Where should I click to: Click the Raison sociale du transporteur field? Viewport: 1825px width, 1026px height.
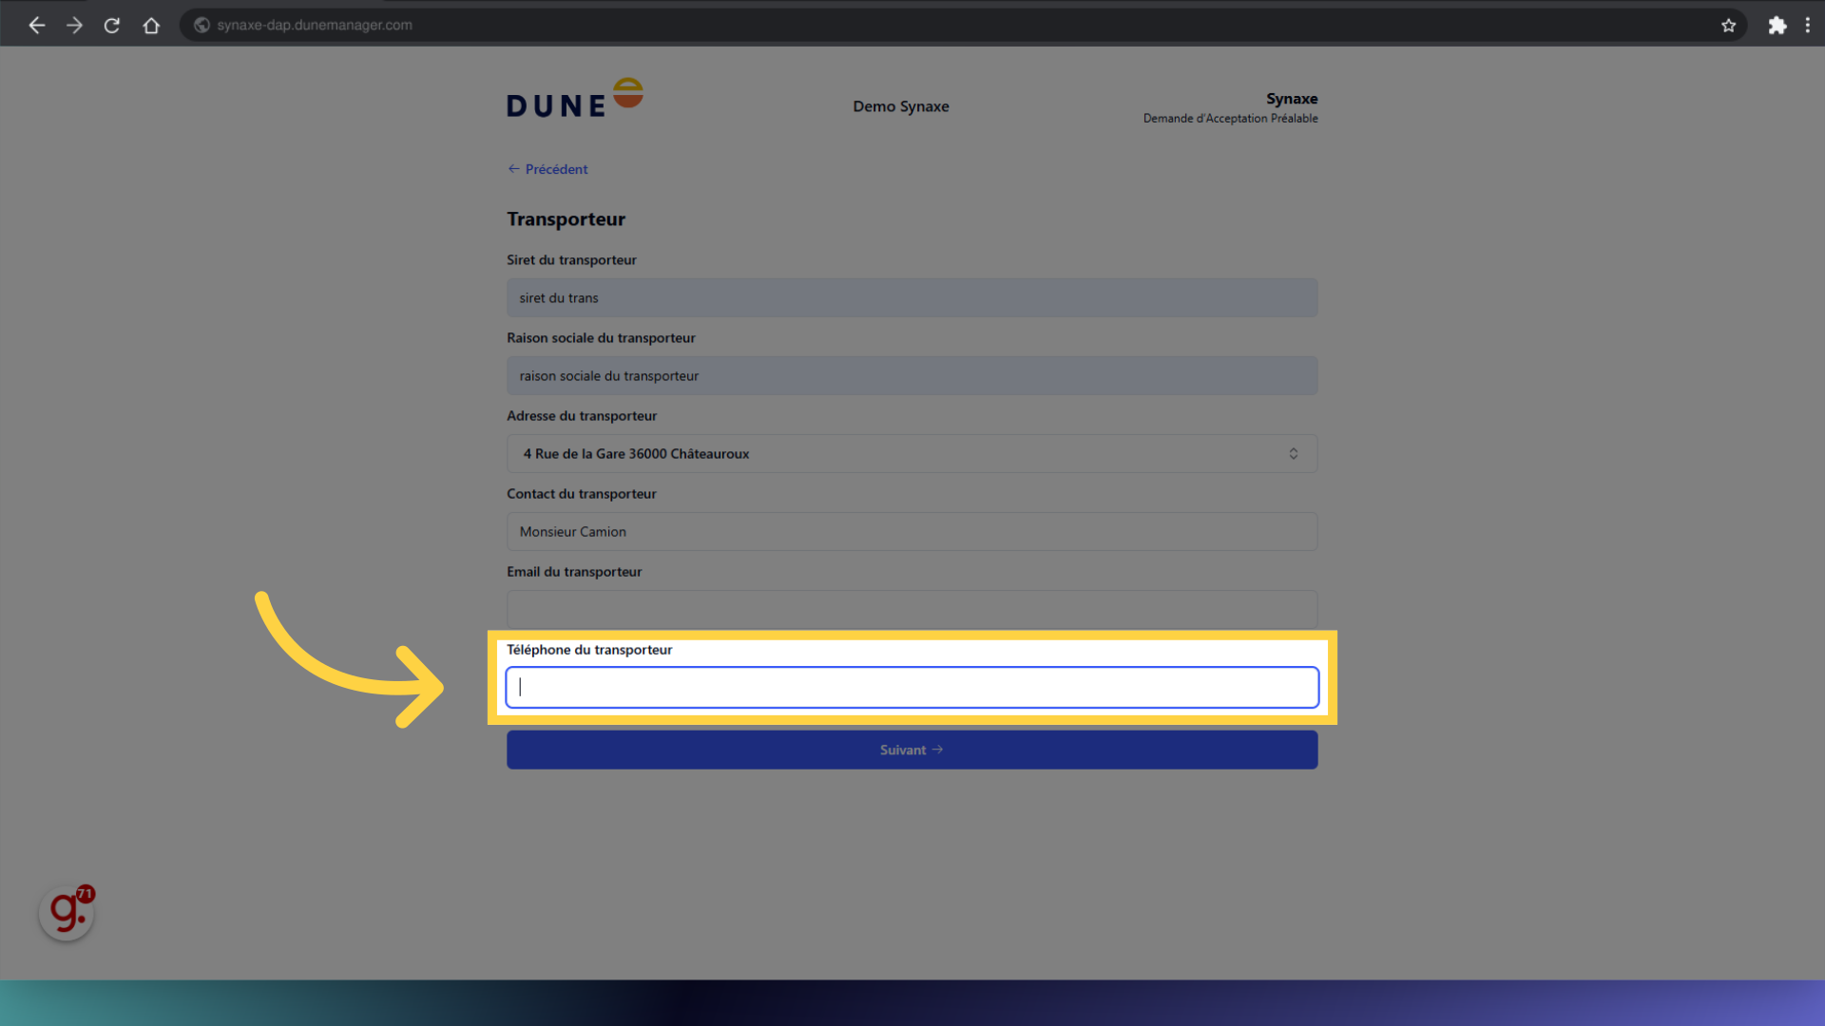pos(912,376)
